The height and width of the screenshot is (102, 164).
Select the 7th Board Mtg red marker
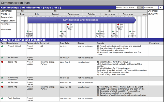coord(68,24)
